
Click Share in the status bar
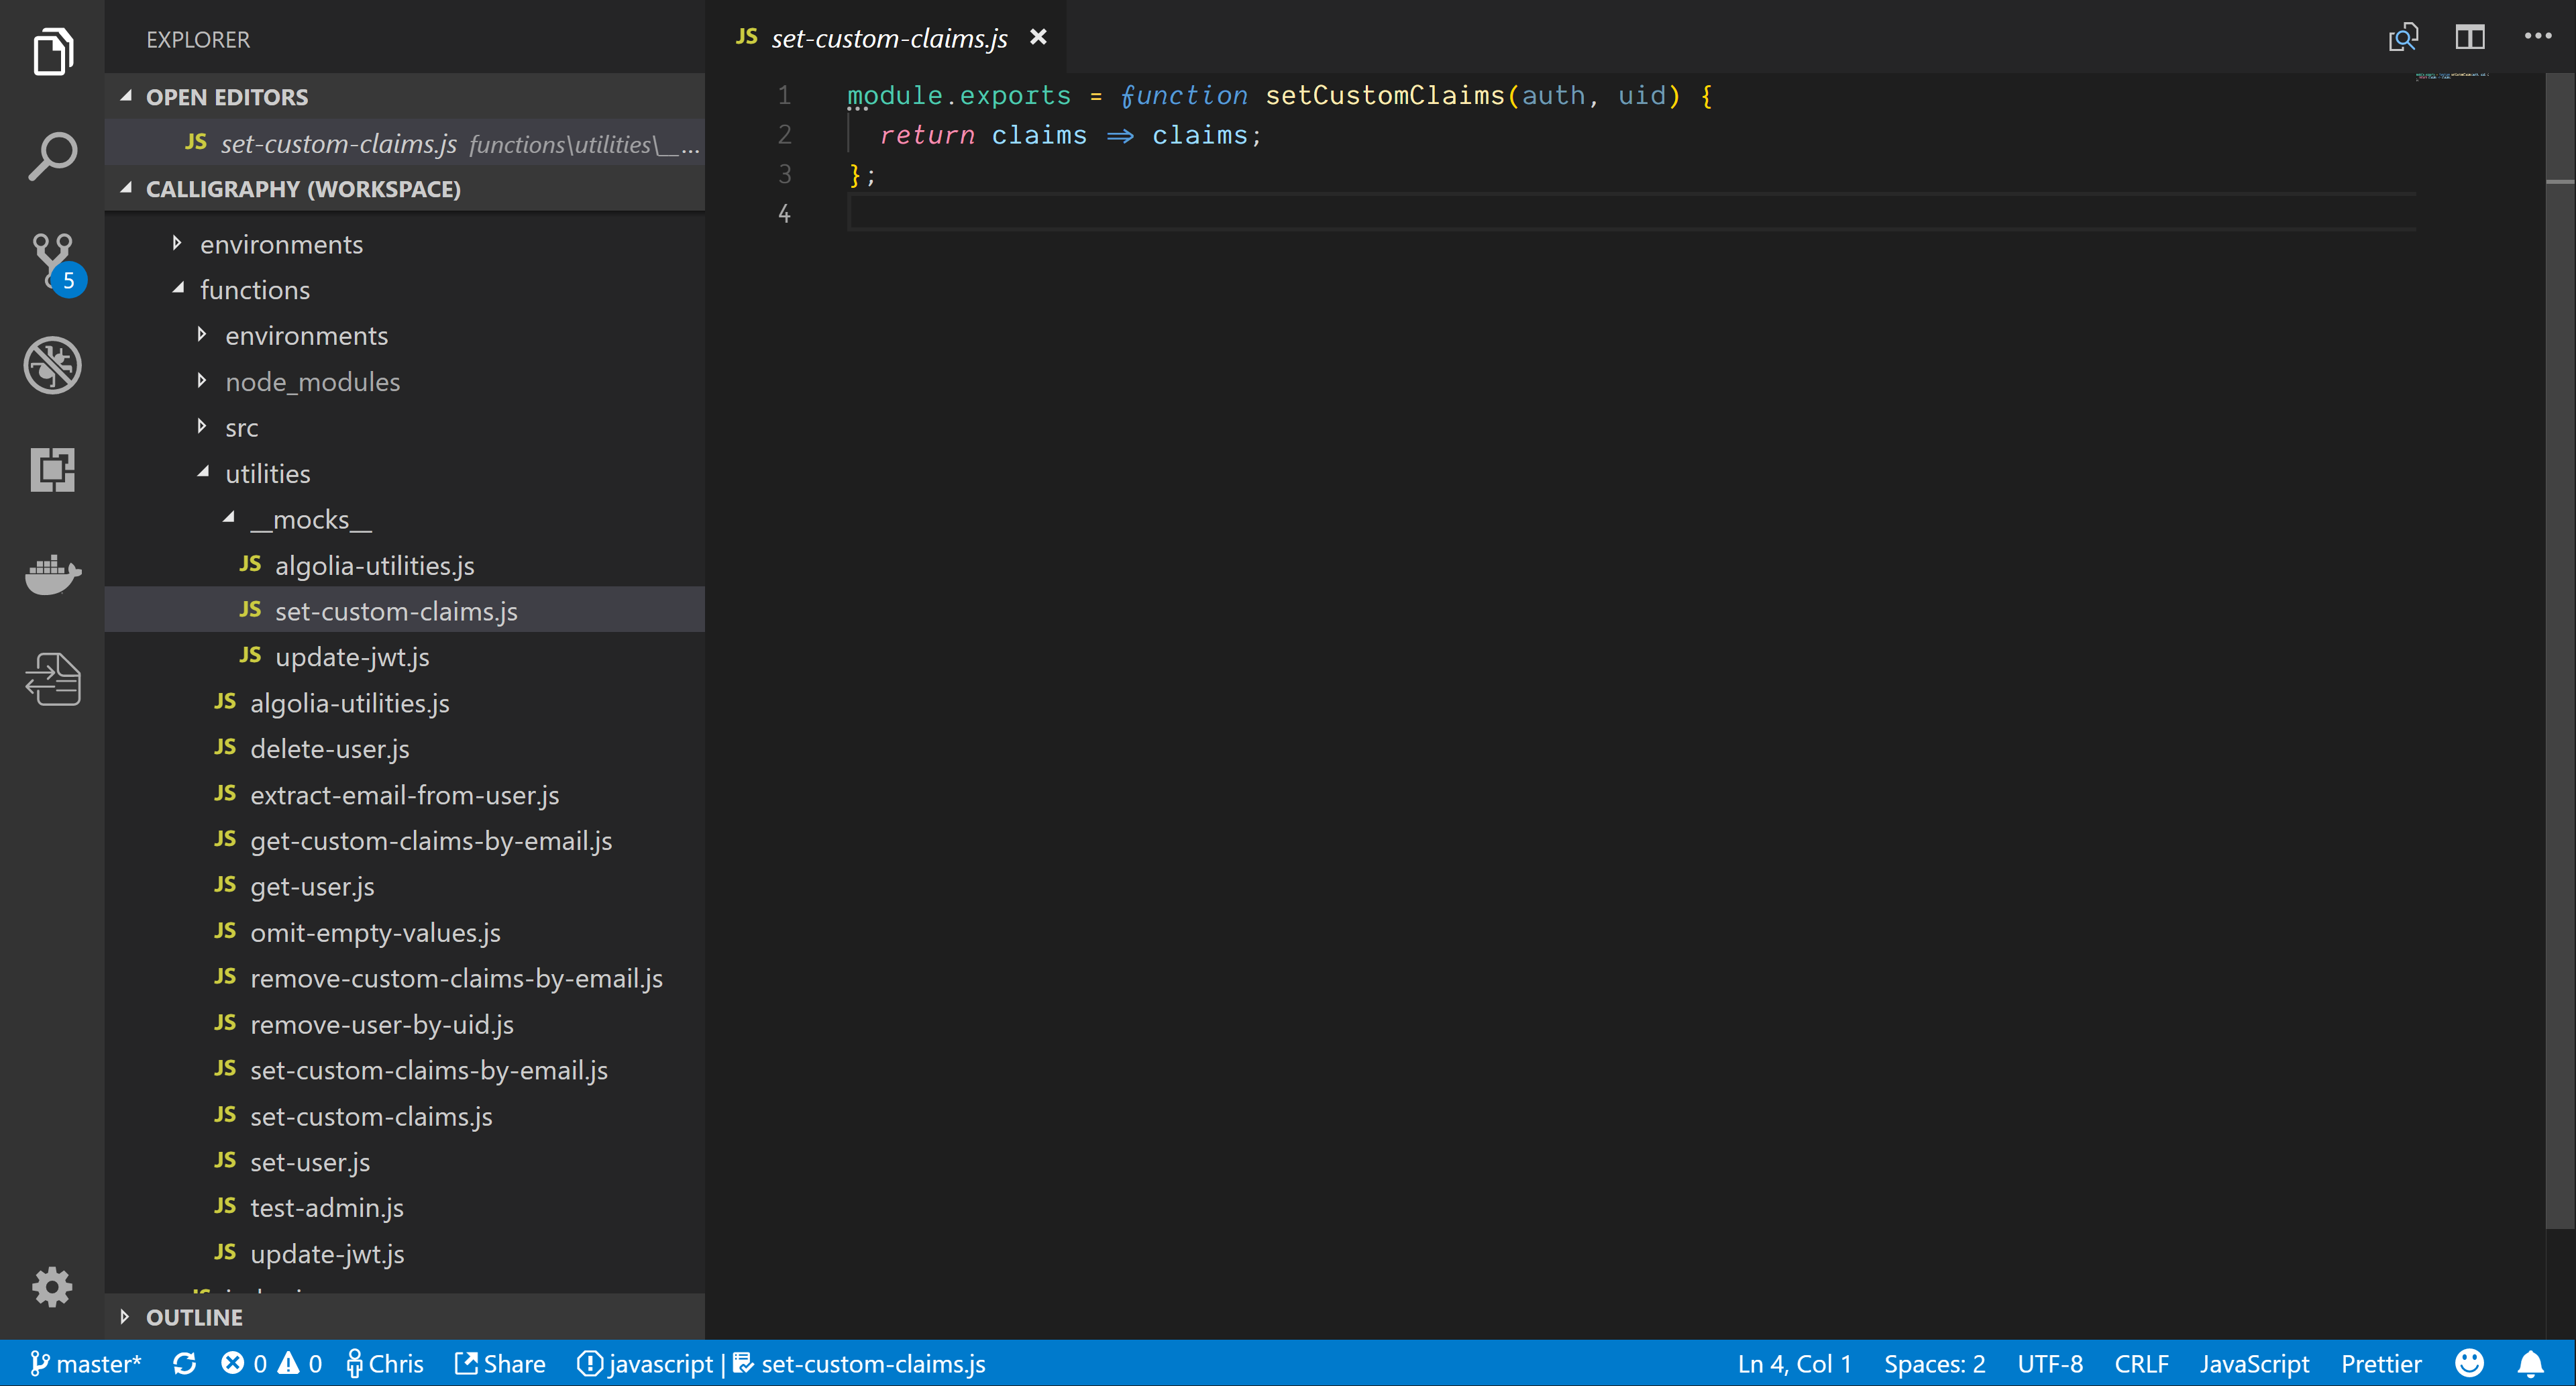[x=501, y=1363]
